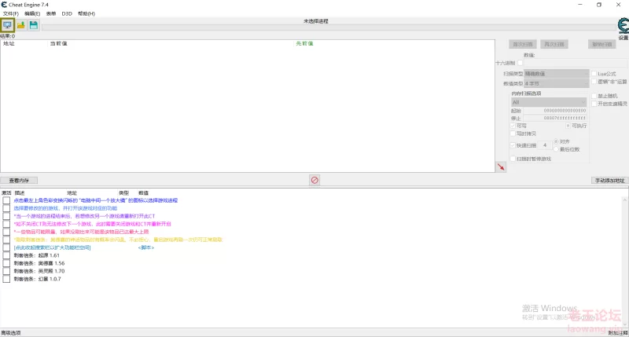The image size is (629, 337).
Task: Open the D3D menu
Action: pyautogui.click(x=67, y=13)
